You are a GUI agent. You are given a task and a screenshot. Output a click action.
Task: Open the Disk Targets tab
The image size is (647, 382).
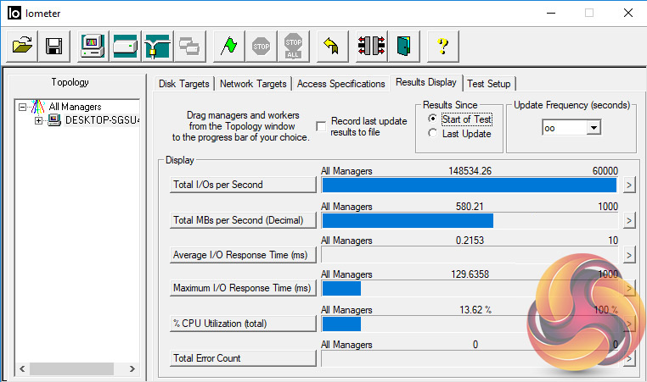point(185,84)
